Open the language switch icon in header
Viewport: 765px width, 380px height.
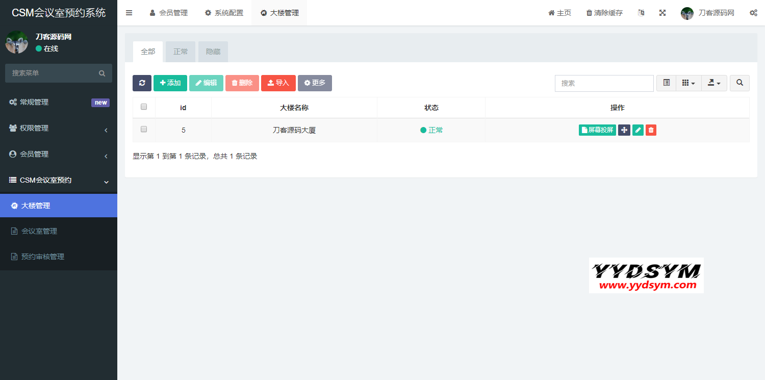[x=641, y=13]
